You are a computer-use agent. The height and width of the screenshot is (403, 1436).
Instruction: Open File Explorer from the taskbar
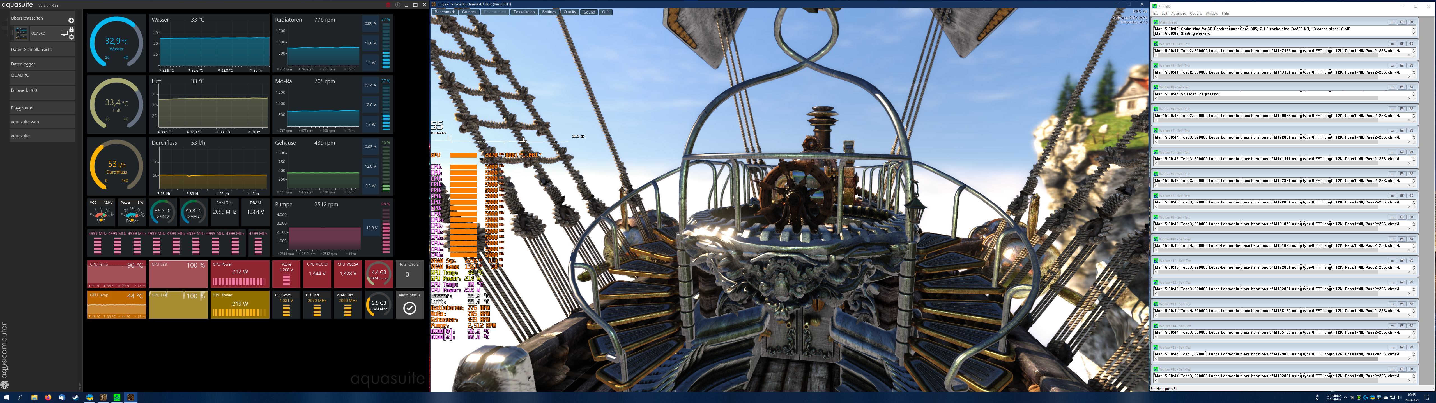[x=34, y=397]
